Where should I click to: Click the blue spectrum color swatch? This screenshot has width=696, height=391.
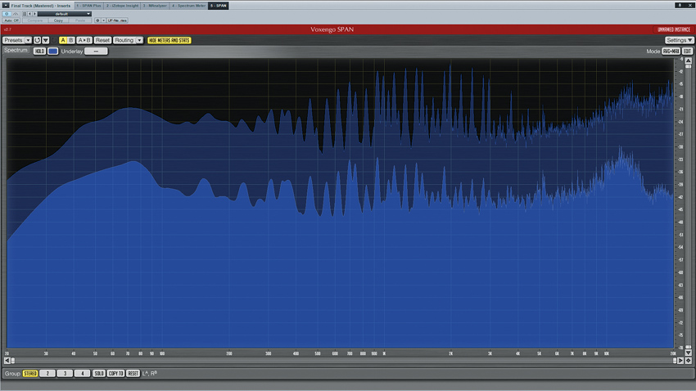(x=52, y=51)
